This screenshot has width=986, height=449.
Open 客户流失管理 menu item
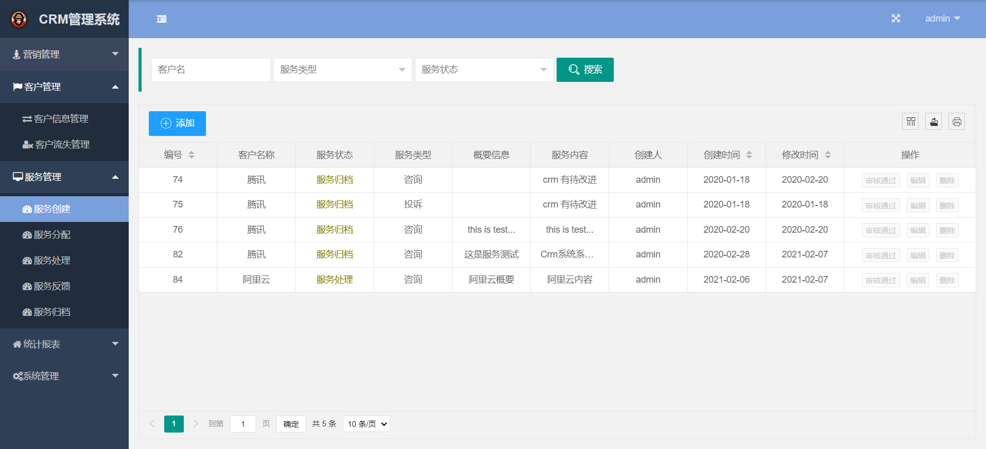point(64,145)
